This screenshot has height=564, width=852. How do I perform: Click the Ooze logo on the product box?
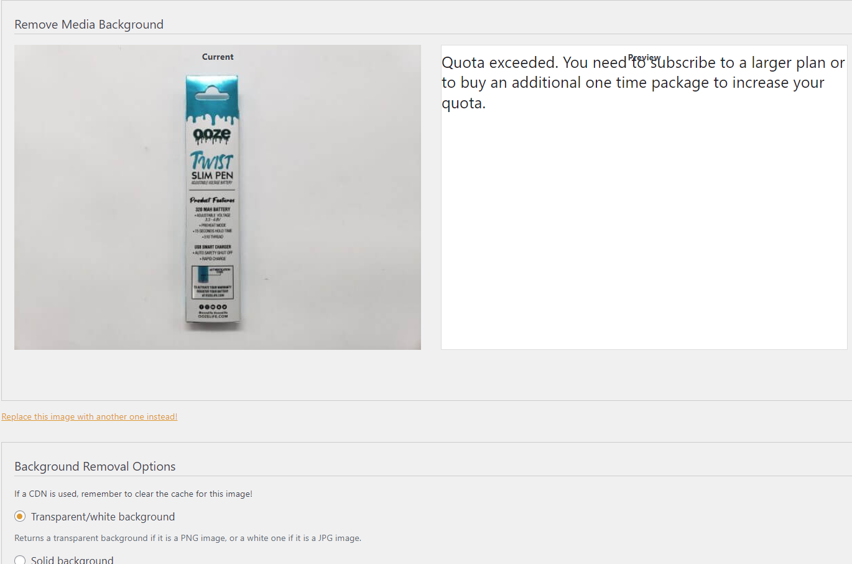tap(212, 134)
